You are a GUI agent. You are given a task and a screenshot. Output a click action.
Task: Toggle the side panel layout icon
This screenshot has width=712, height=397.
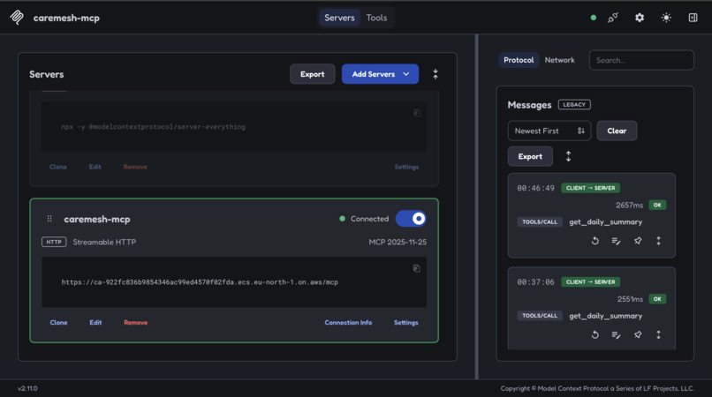[x=693, y=18]
